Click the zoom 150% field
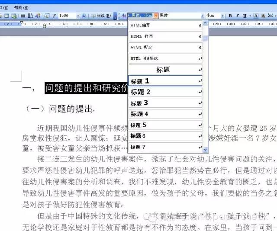This screenshot has width=277, height=231. pos(68,16)
